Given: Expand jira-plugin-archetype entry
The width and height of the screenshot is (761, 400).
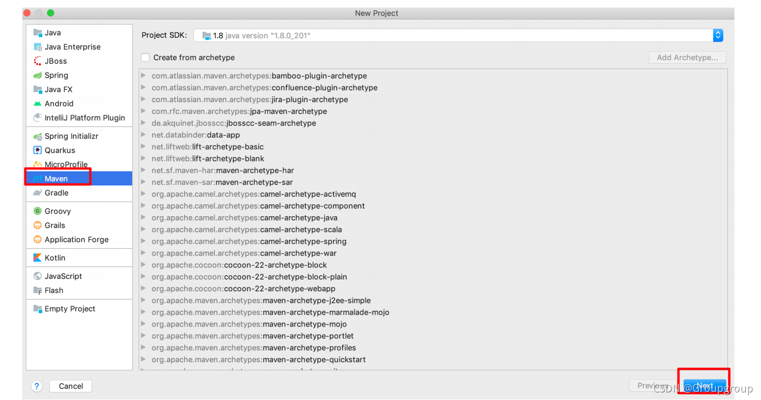Looking at the screenshot, I should click(144, 99).
